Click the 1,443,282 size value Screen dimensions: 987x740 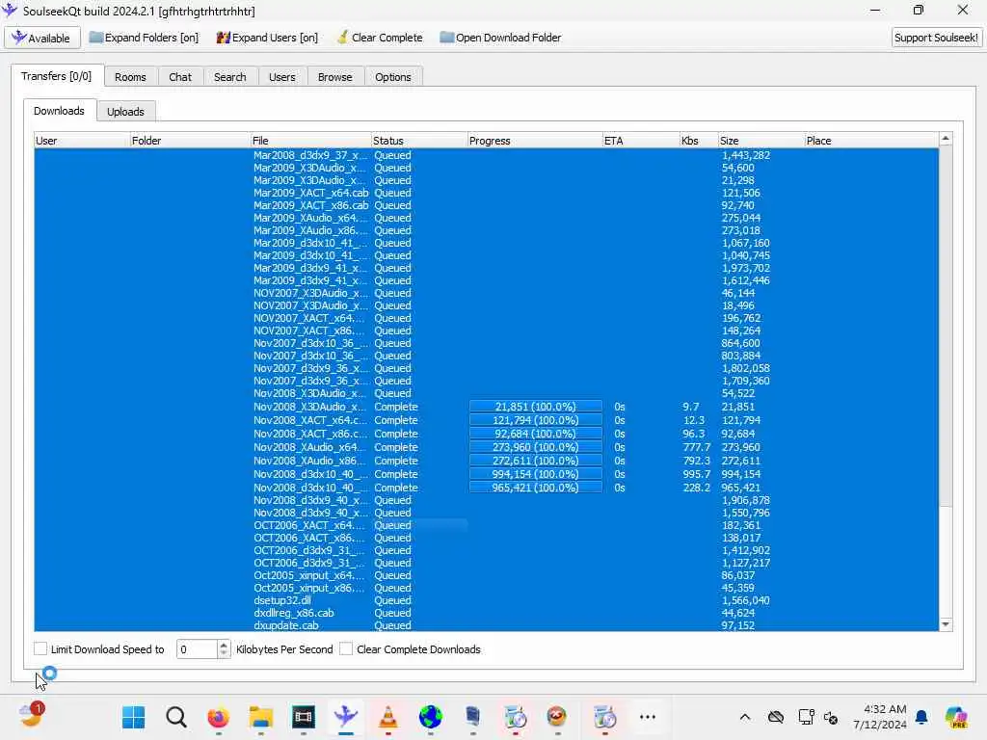(x=746, y=155)
